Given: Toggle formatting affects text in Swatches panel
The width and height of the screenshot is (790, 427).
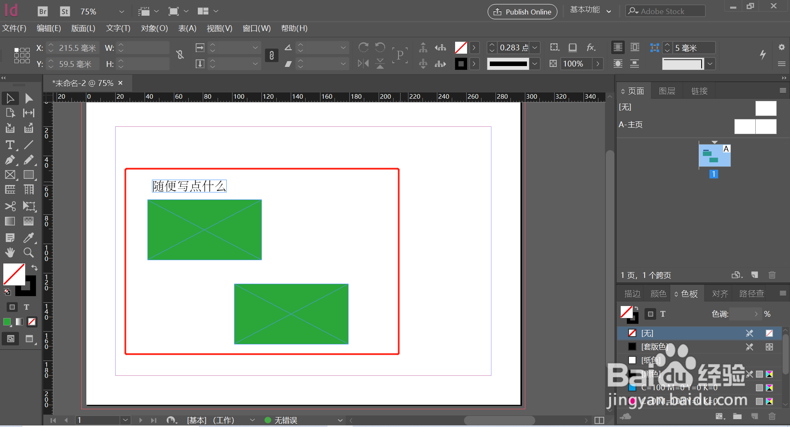Looking at the screenshot, I should [x=663, y=314].
